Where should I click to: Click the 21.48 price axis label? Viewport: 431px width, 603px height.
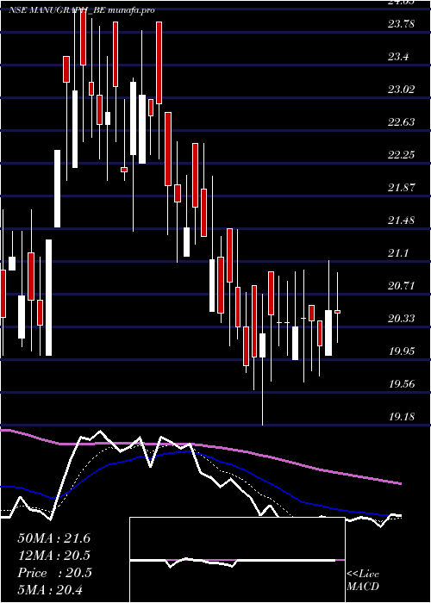tap(402, 221)
